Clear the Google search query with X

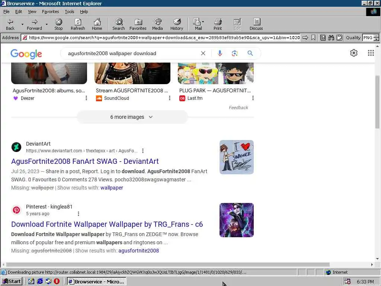[203, 53]
